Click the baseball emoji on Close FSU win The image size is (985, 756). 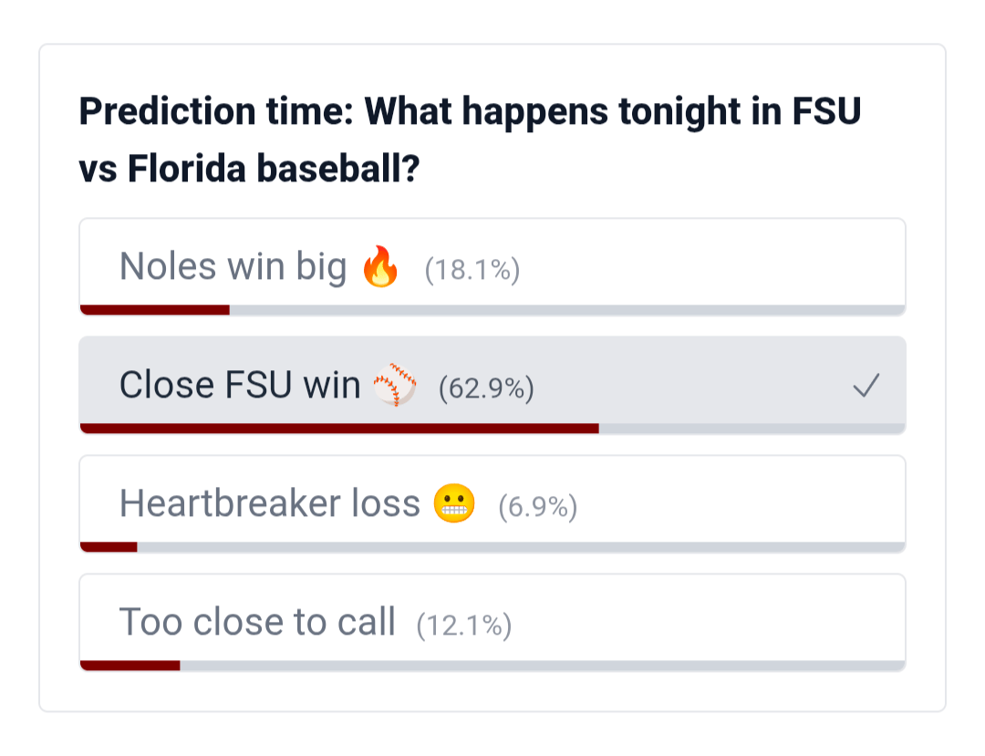tap(395, 387)
